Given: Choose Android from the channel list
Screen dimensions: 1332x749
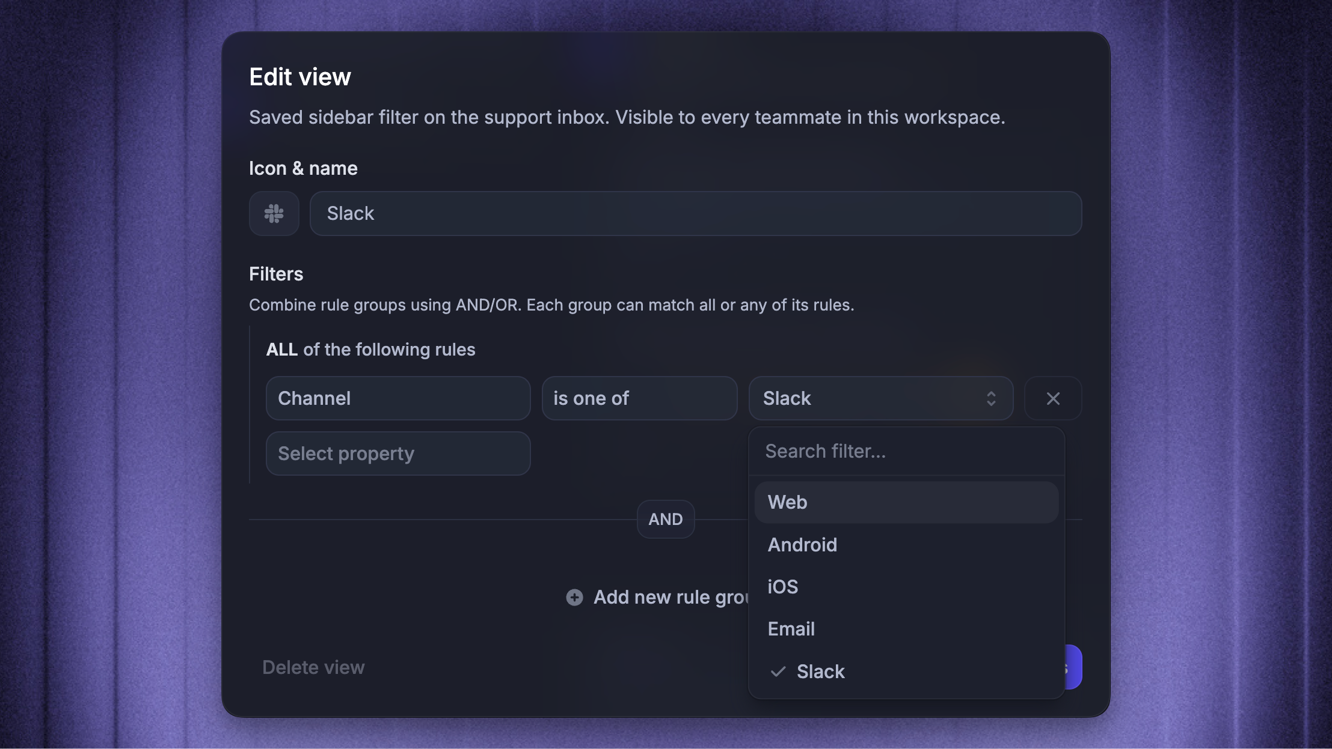Looking at the screenshot, I should [x=906, y=545].
